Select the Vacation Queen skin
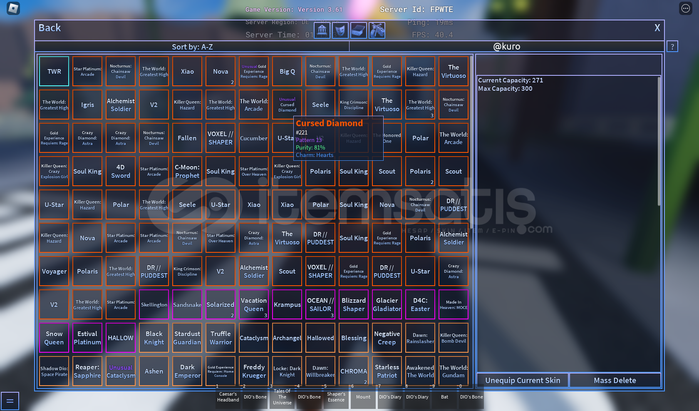The height and width of the screenshot is (411, 699). click(254, 304)
